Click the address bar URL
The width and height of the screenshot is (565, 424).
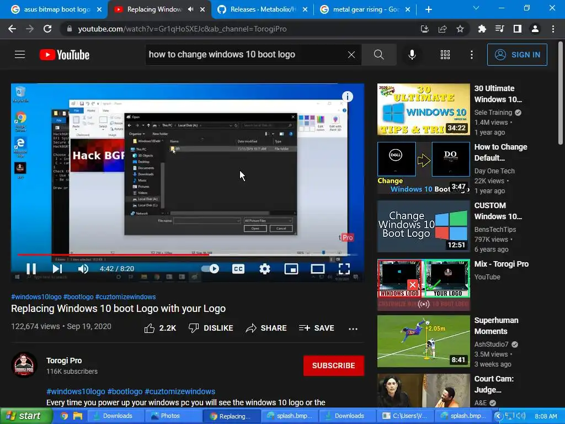point(182,29)
